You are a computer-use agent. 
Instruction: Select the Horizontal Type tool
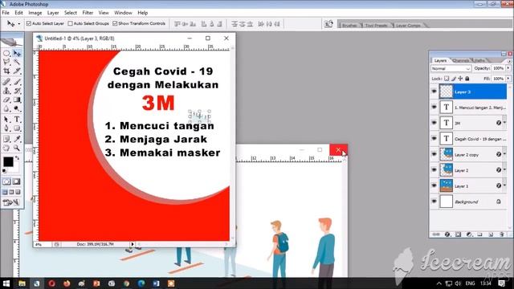[17, 120]
